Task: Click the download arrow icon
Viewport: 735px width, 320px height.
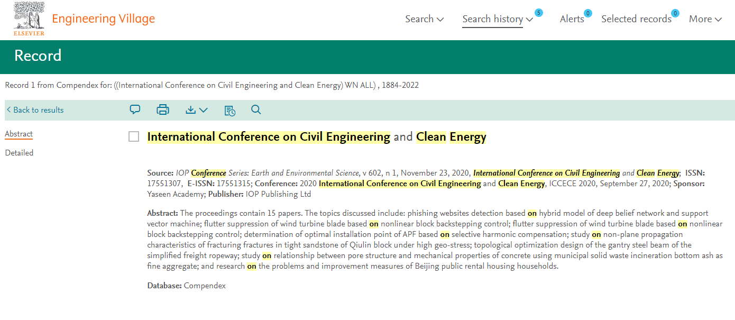Action: pyautogui.click(x=191, y=110)
